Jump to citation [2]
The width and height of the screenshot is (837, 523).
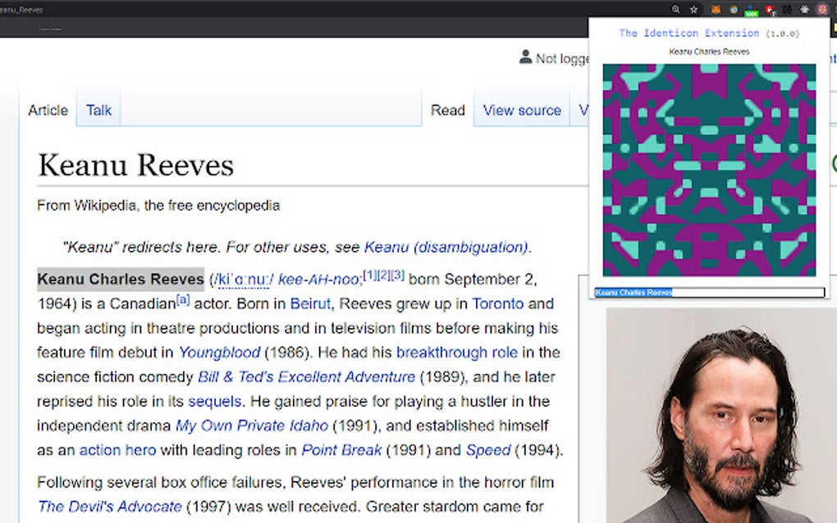tap(383, 275)
